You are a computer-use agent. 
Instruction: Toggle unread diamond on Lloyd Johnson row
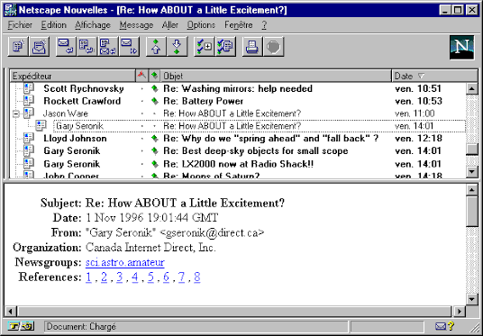point(154,139)
